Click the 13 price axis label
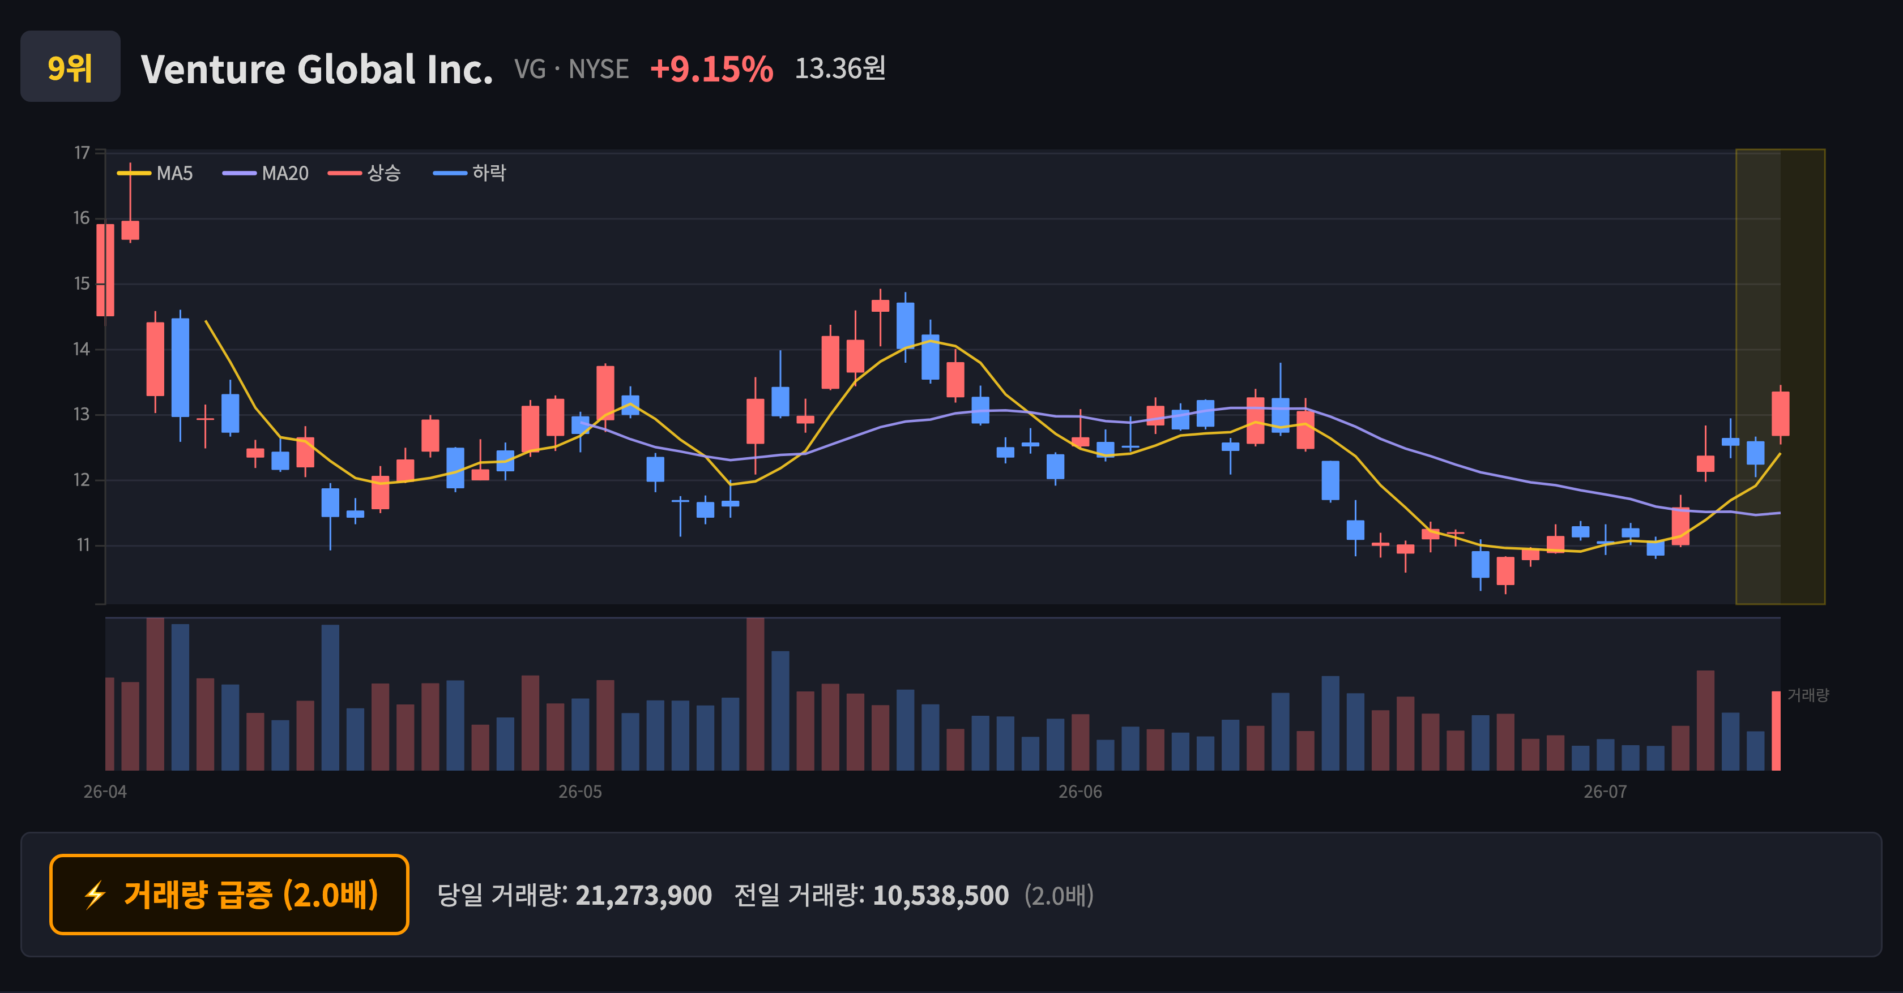The image size is (1903, 993). pyautogui.click(x=81, y=415)
